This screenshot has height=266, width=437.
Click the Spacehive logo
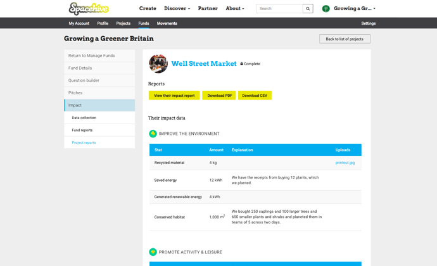coord(89,9)
